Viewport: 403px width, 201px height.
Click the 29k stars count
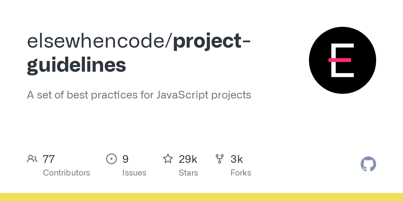click(x=188, y=159)
